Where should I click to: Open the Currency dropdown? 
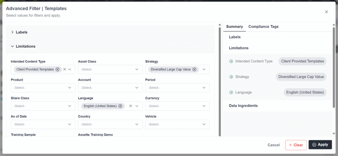pyautogui.click(x=177, y=106)
